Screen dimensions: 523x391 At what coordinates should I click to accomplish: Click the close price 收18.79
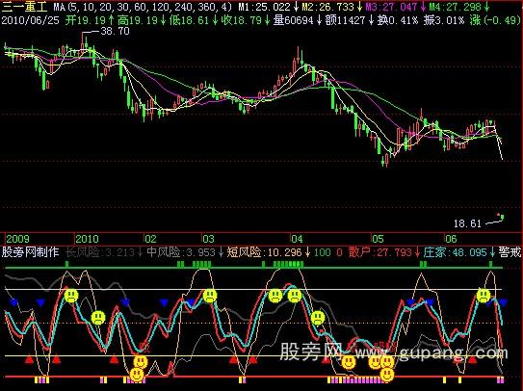click(x=246, y=20)
